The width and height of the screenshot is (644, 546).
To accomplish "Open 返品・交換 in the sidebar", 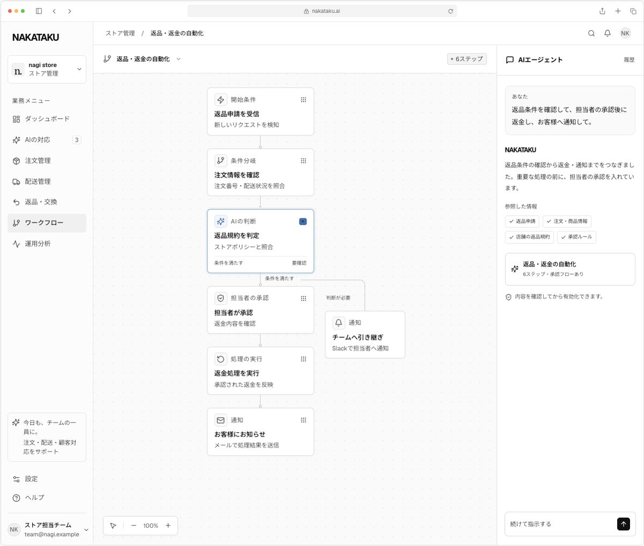I will click(x=47, y=202).
